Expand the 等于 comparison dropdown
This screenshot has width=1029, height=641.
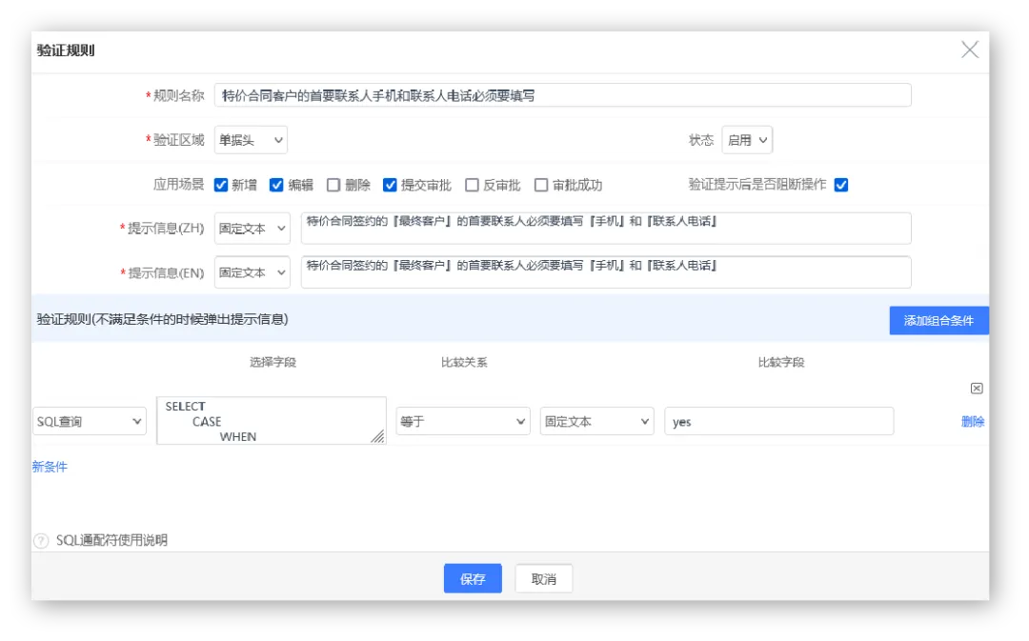point(463,421)
